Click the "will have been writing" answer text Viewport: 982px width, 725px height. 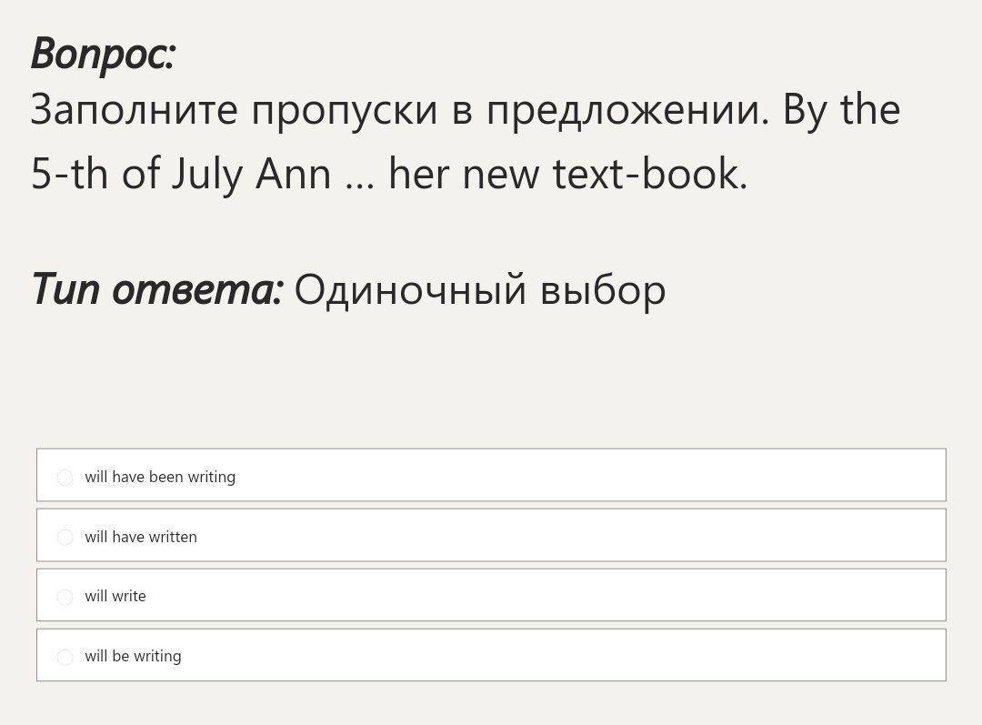[160, 477]
